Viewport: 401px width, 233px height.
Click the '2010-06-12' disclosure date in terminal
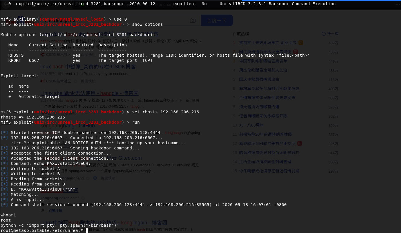pyautogui.click(x=142, y=4)
